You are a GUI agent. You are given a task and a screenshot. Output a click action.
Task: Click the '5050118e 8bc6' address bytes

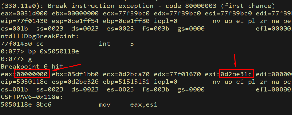tap(26, 104)
